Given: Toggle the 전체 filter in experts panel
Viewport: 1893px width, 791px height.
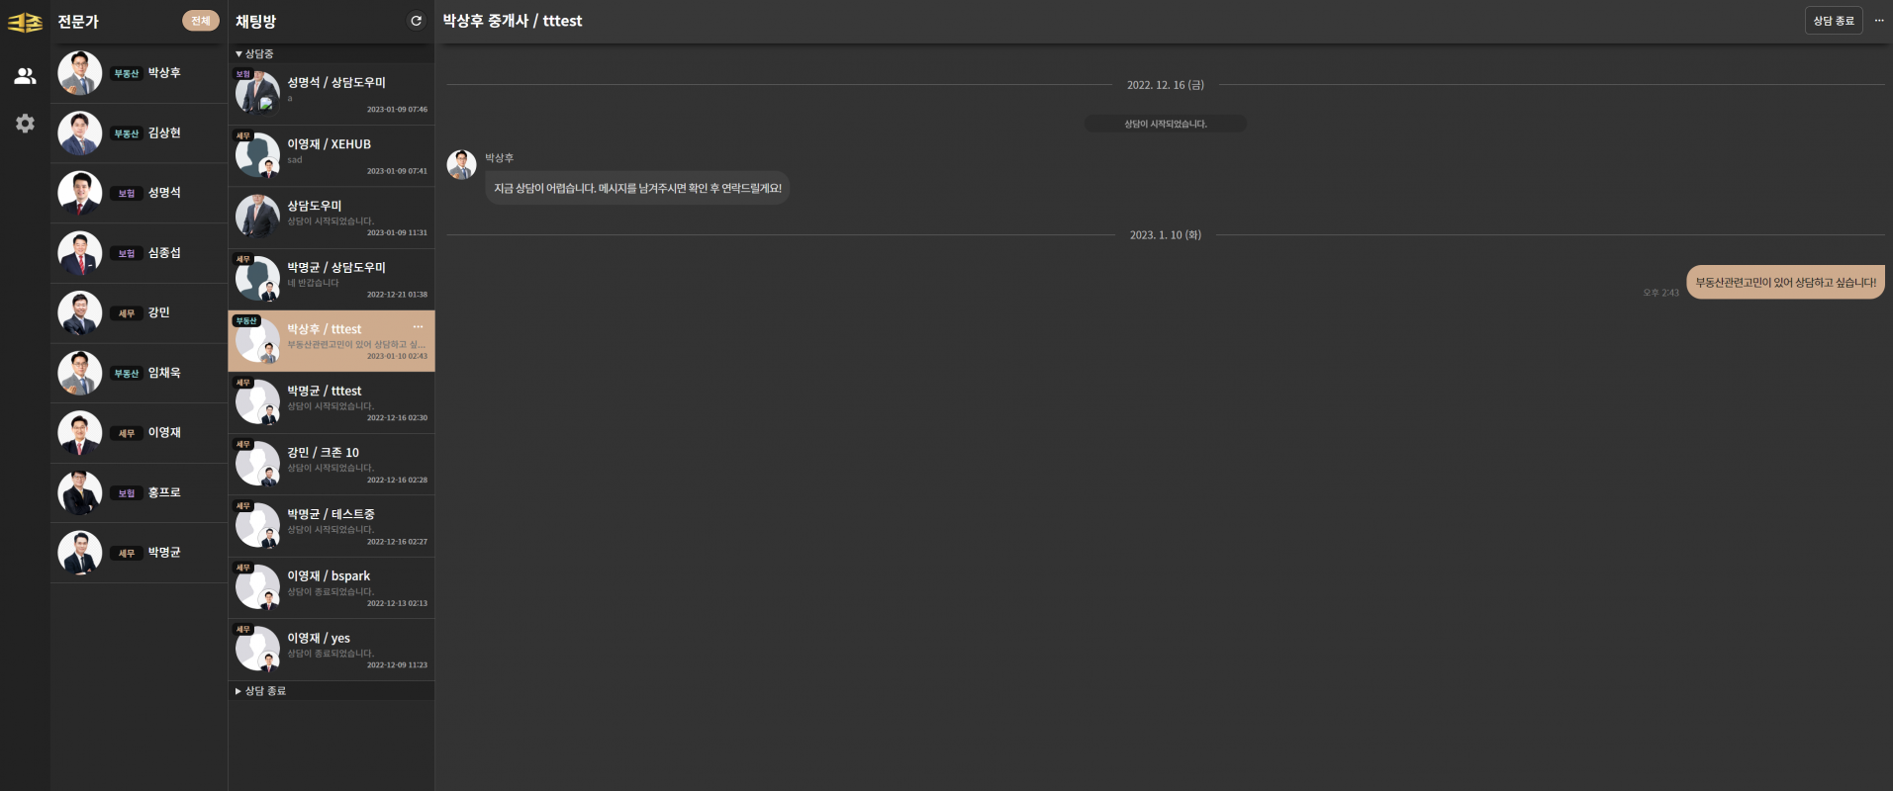Looking at the screenshot, I should (x=200, y=21).
